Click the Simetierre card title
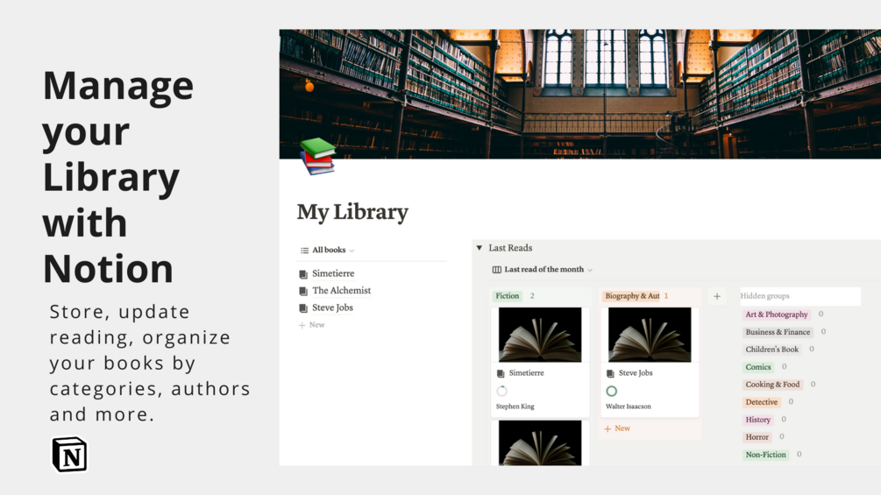Screen dimensions: 881x495 527,372
